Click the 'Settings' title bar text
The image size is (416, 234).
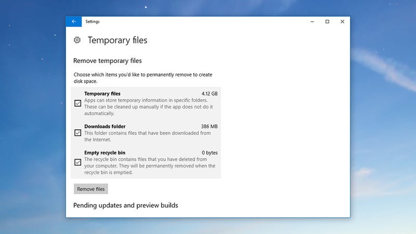(93, 21)
